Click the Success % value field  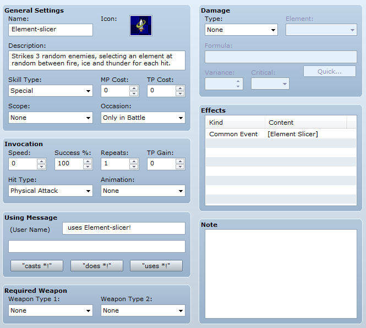[x=69, y=164]
